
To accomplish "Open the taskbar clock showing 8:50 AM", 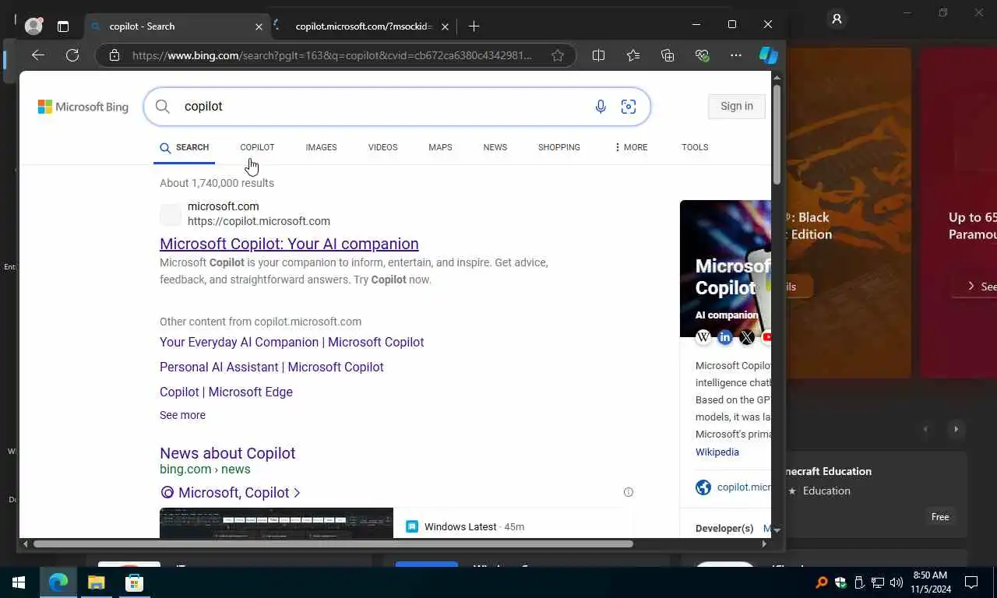I will 929,582.
